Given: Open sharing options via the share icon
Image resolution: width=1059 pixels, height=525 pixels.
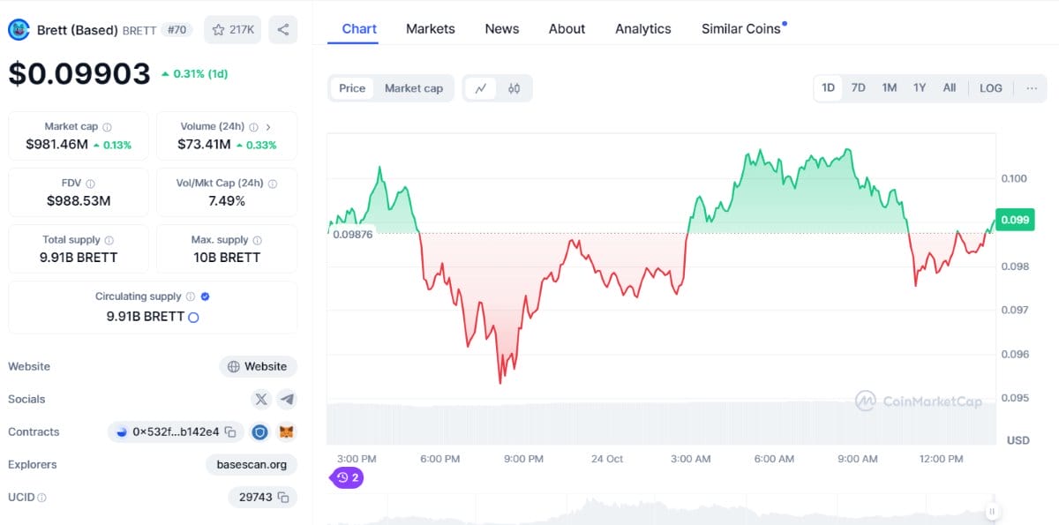Looking at the screenshot, I should (282, 29).
